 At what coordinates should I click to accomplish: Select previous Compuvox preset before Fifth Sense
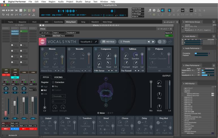point(109,71)
